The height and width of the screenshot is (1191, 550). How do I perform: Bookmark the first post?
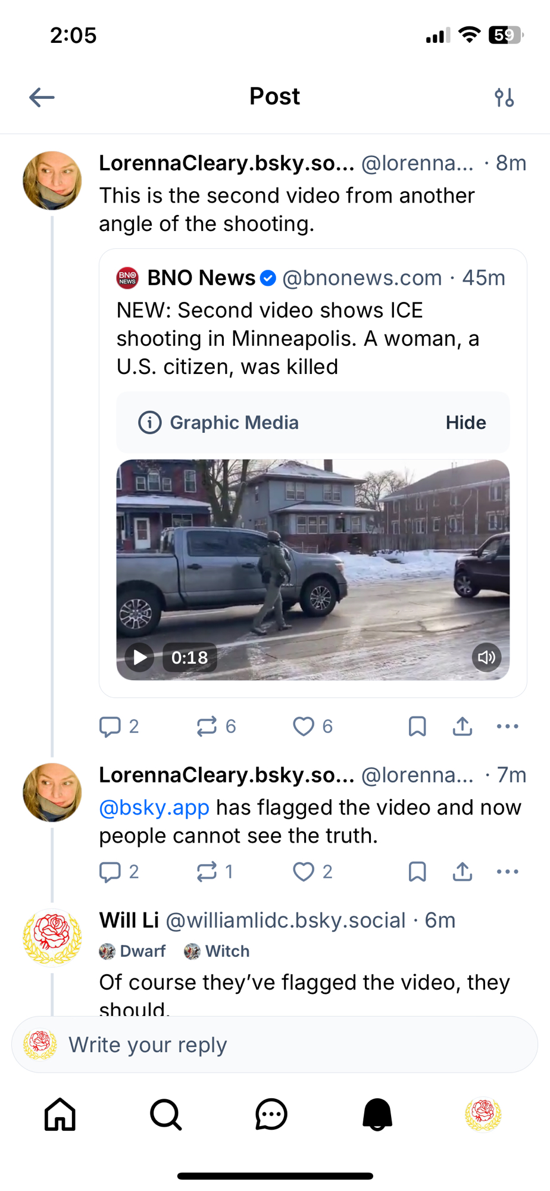pos(417,727)
